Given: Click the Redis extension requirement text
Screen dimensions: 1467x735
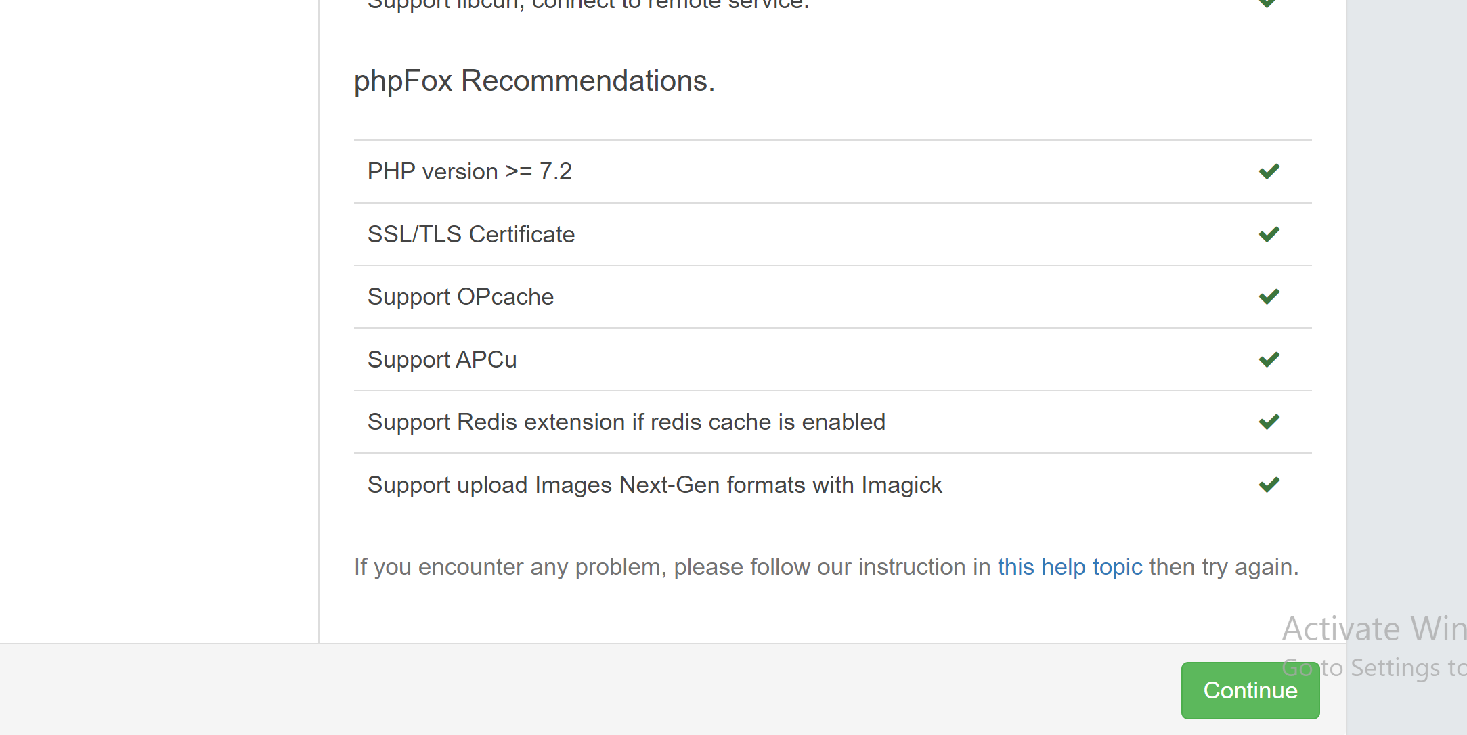Looking at the screenshot, I should (x=626, y=422).
